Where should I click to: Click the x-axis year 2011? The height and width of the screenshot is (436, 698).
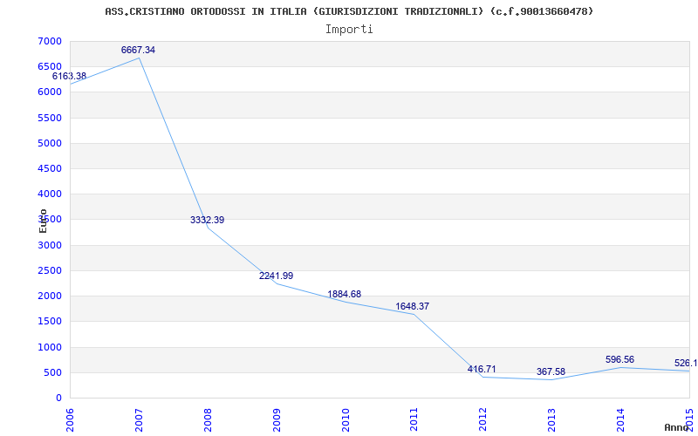[x=414, y=419]
